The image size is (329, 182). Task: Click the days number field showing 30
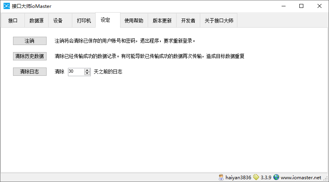pyautogui.click(x=76, y=72)
